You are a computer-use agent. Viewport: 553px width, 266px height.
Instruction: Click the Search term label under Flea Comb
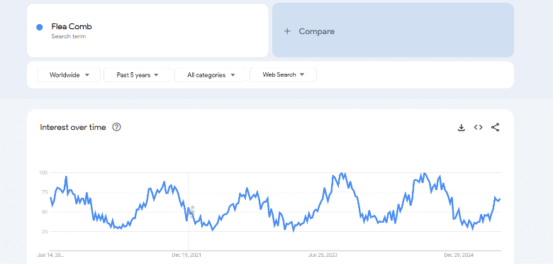point(69,36)
